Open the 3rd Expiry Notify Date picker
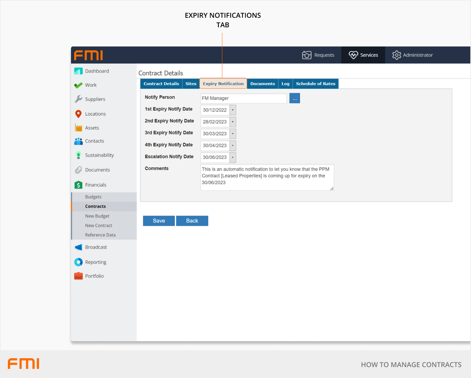Viewport: 471px width, 378px height. tap(233, 134)
